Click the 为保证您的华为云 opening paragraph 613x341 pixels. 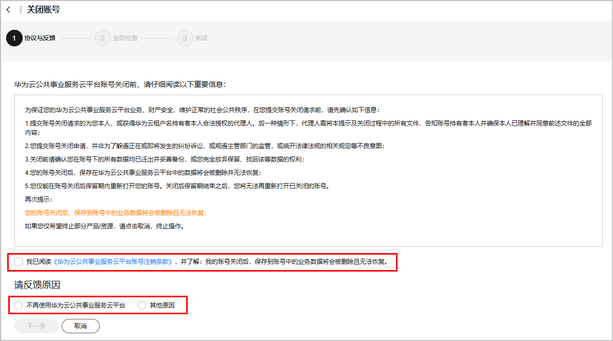202,110
